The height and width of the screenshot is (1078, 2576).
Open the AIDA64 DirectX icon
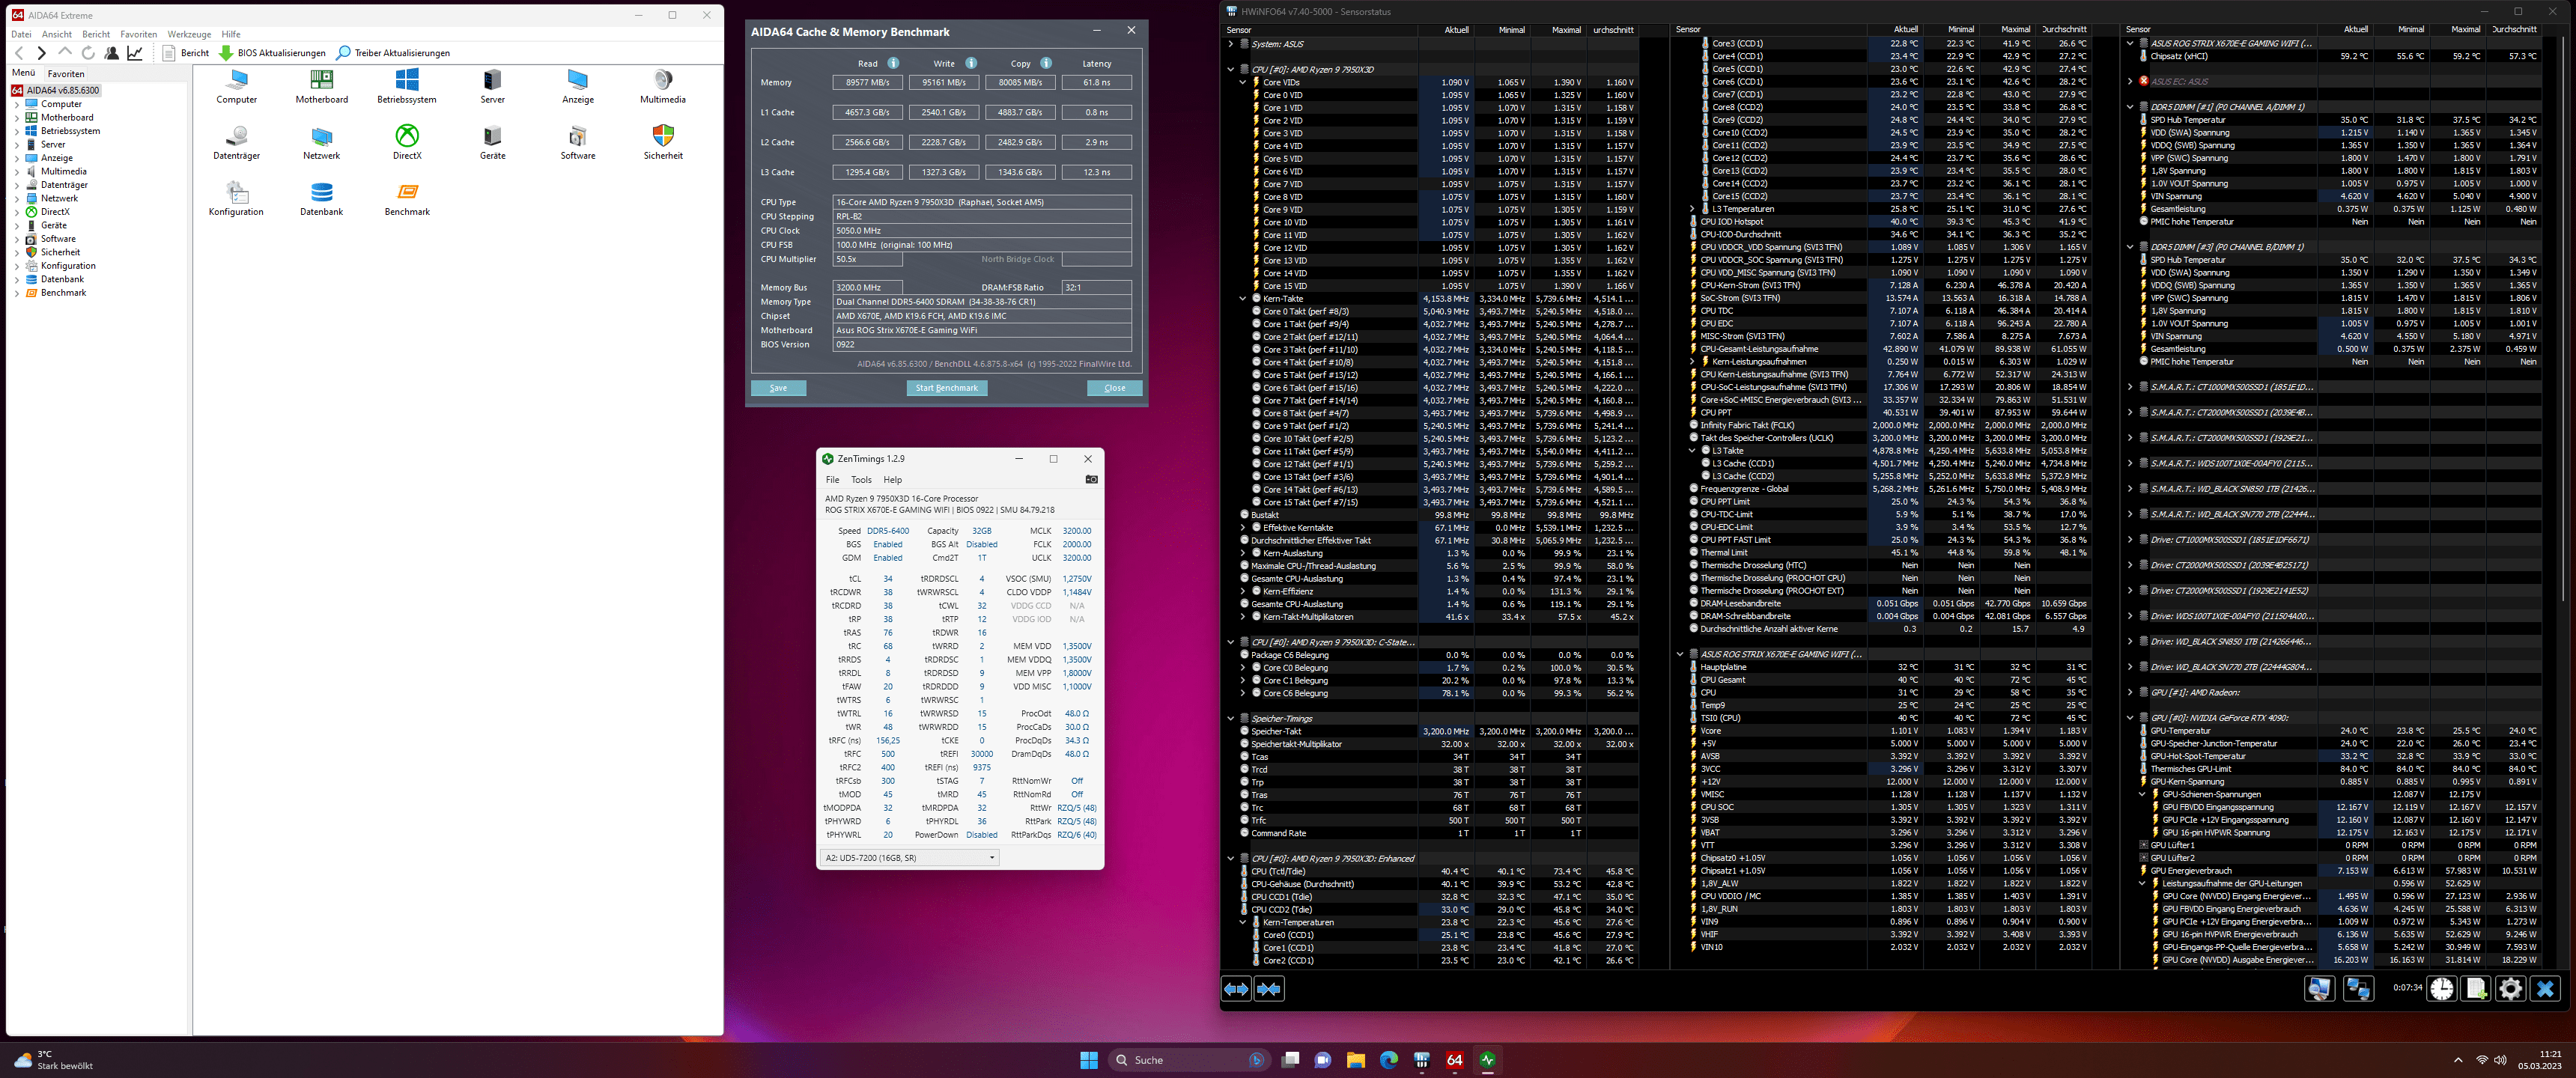[x=407, y=136]
